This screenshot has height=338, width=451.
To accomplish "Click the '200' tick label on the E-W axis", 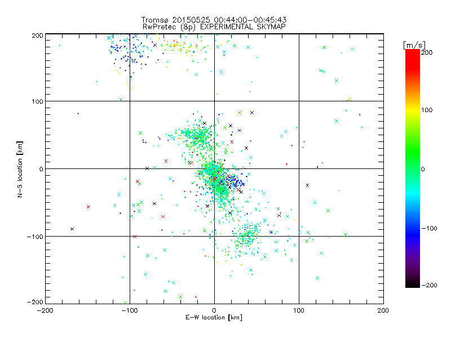I will point(383,310).
